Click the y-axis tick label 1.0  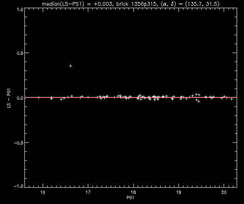click(x=20, y=9)
